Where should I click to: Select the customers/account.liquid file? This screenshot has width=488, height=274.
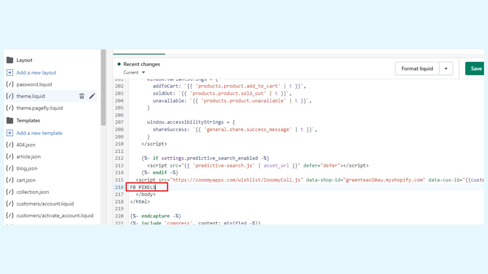(45, 203)
